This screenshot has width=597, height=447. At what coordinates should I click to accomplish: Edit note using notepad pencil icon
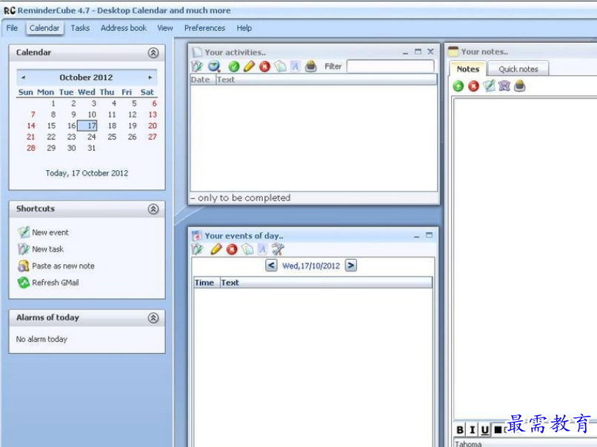(489, 86)
